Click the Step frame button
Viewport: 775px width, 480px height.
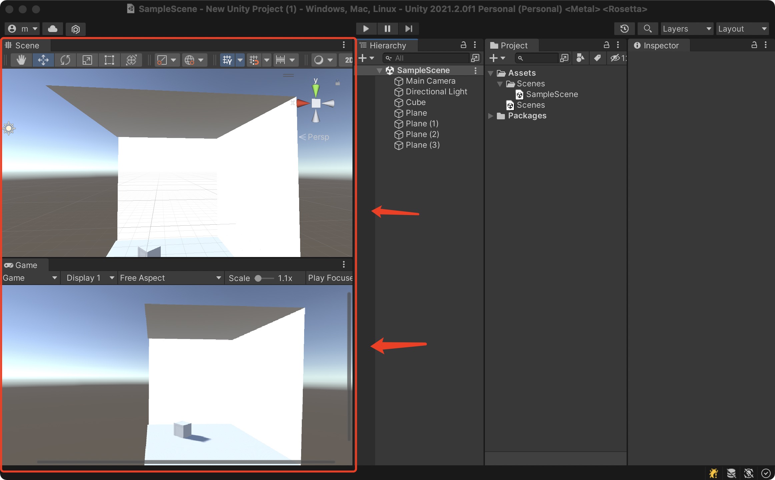409,29
